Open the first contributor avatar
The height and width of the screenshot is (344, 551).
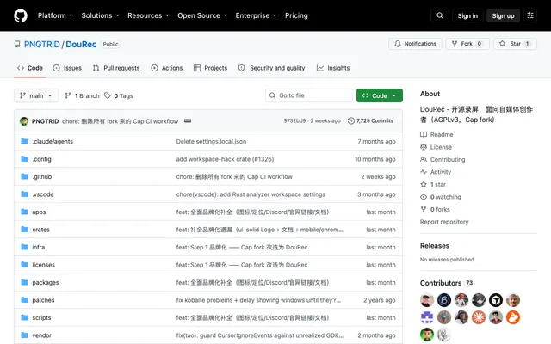427,300
